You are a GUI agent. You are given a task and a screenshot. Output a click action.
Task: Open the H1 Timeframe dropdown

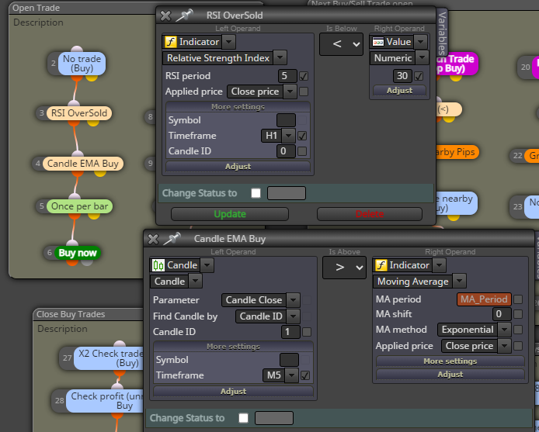[288, 136]
